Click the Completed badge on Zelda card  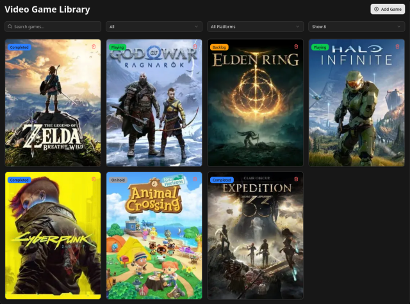19,47
